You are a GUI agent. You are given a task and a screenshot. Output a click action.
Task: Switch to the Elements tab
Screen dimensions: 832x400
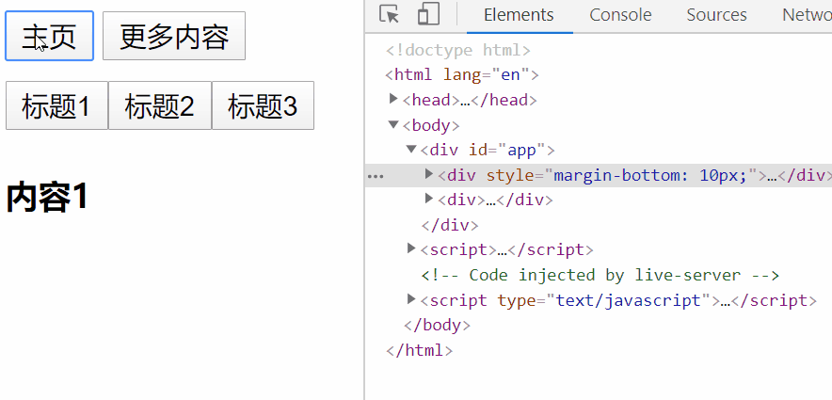tap(519, 15)
